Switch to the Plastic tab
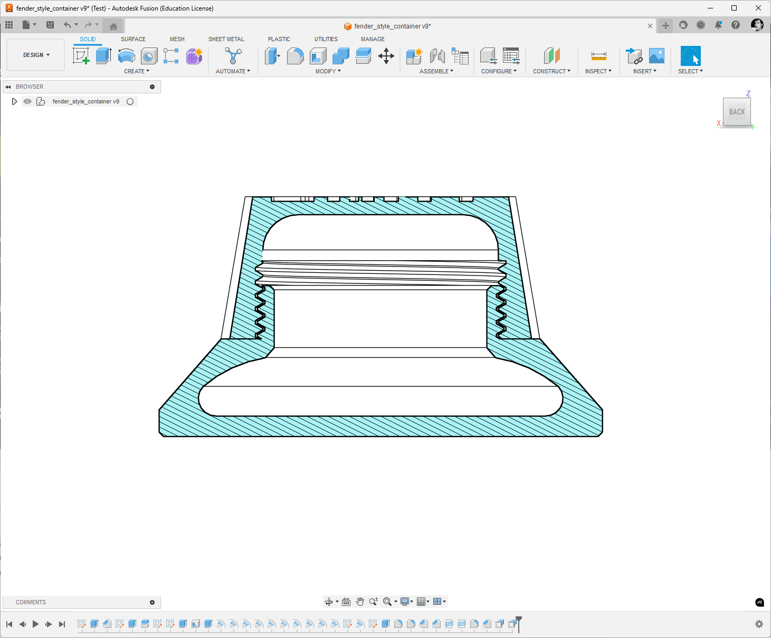 (279, 39)
